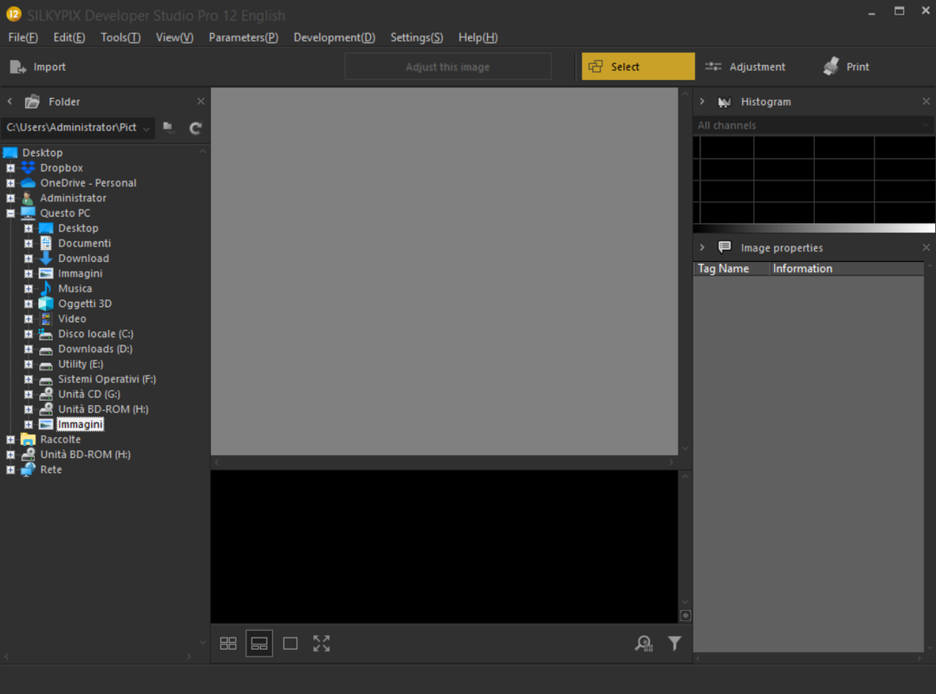Select the Download folder
This screenshot has height=694, width=936.
point(83,259)
